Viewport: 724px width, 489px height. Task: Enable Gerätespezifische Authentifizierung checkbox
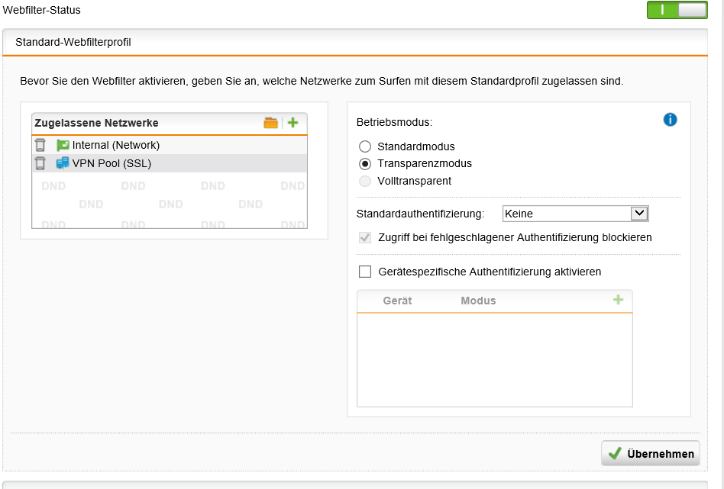pos(365,272)
